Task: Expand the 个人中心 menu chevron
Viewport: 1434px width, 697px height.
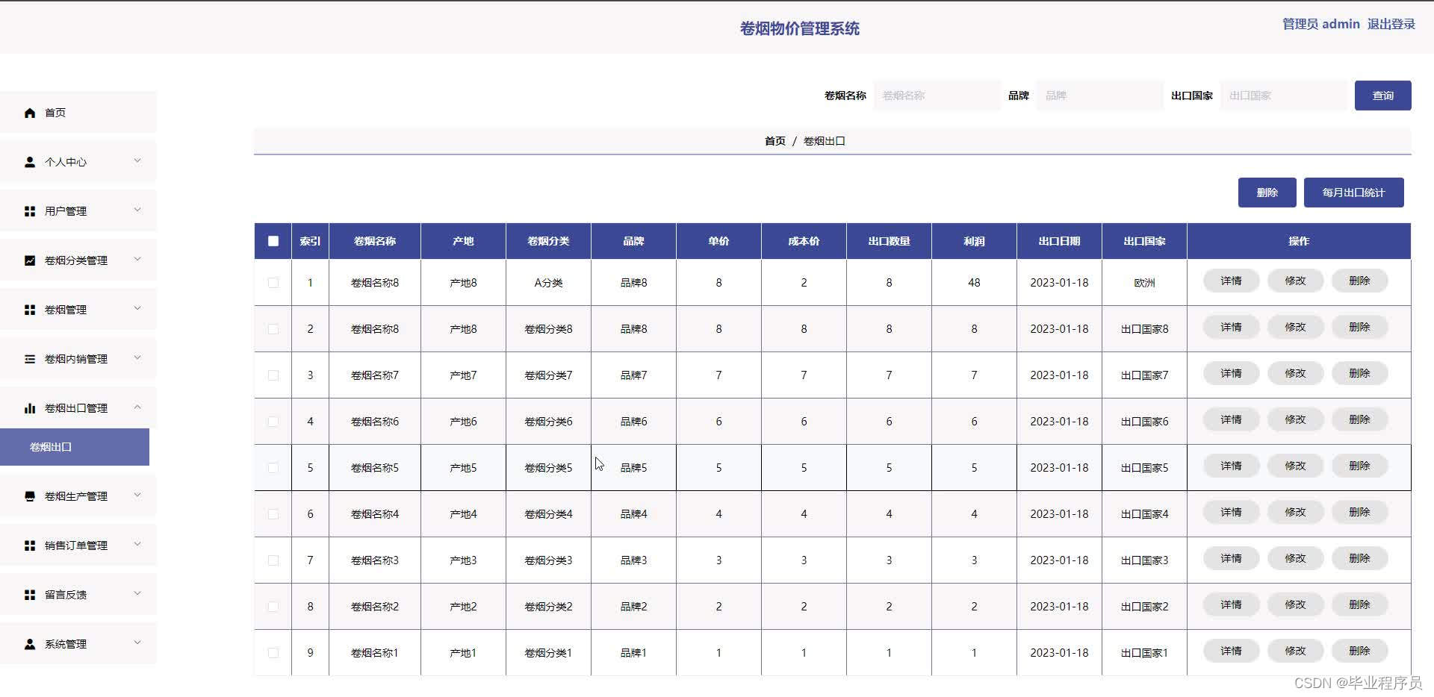Action: pyautogui.click(x=137, y=160)
